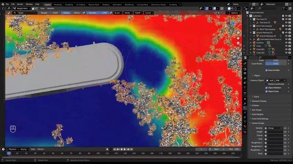Select the Camera object in outliner
This screenshot has width=293, height=164.
(260, 42)
